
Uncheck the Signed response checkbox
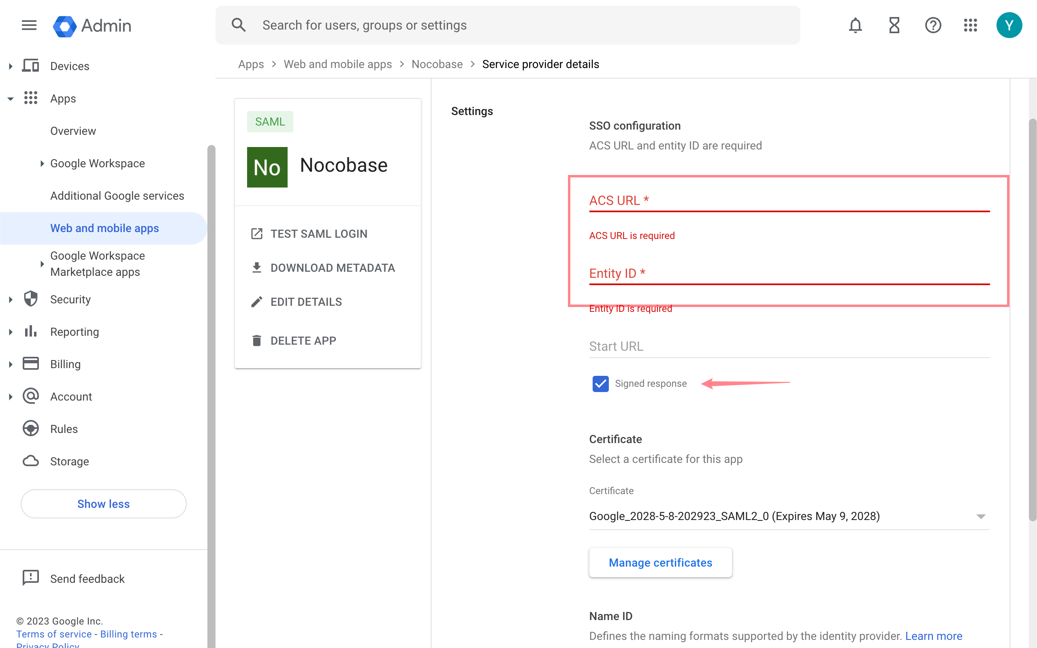coord(600,384)
